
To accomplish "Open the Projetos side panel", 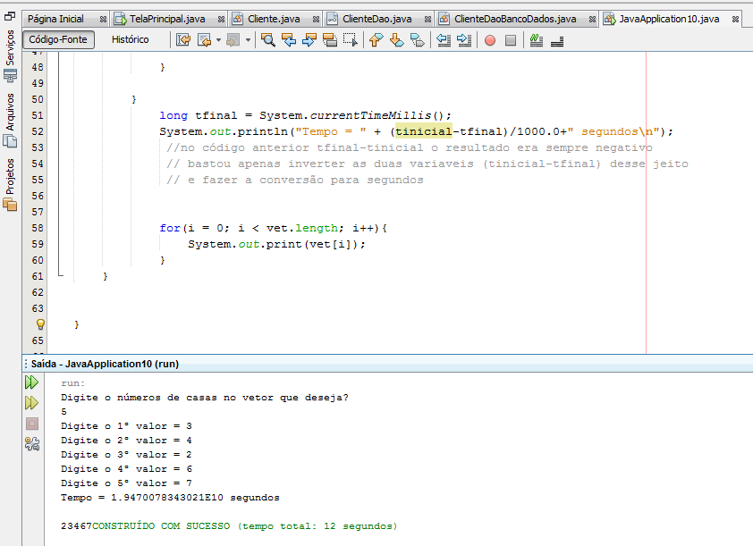I will tap(10, 184).
